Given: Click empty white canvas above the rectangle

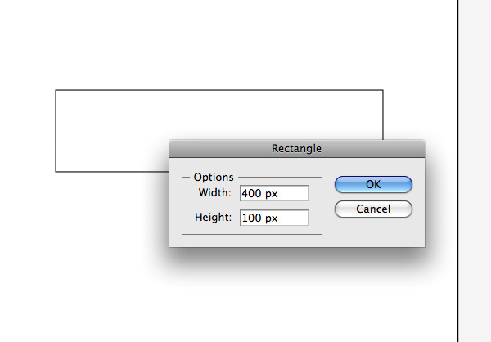Looking at the screenshot, I should 219,44.
